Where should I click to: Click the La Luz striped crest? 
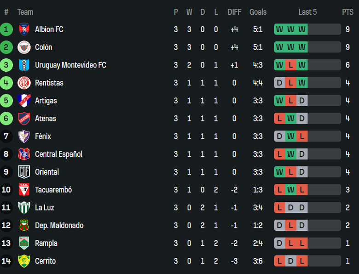24,207
